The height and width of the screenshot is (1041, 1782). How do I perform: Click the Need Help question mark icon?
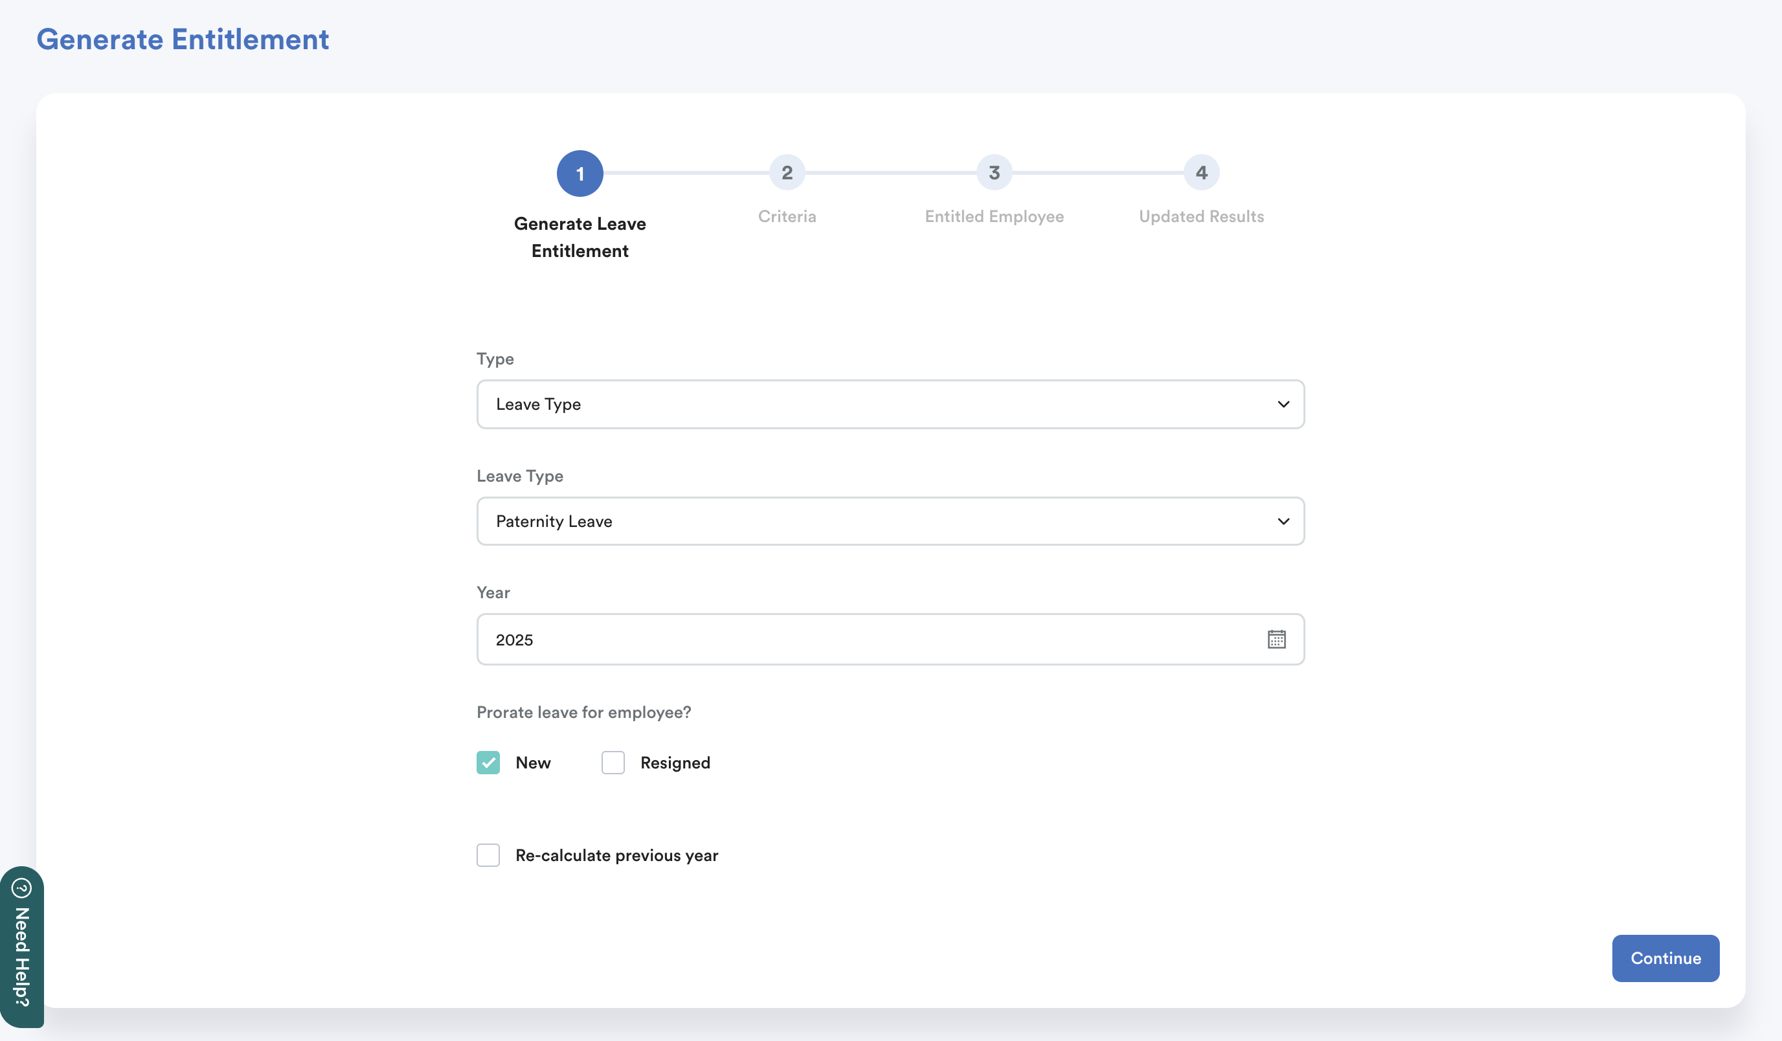point(22,888)
